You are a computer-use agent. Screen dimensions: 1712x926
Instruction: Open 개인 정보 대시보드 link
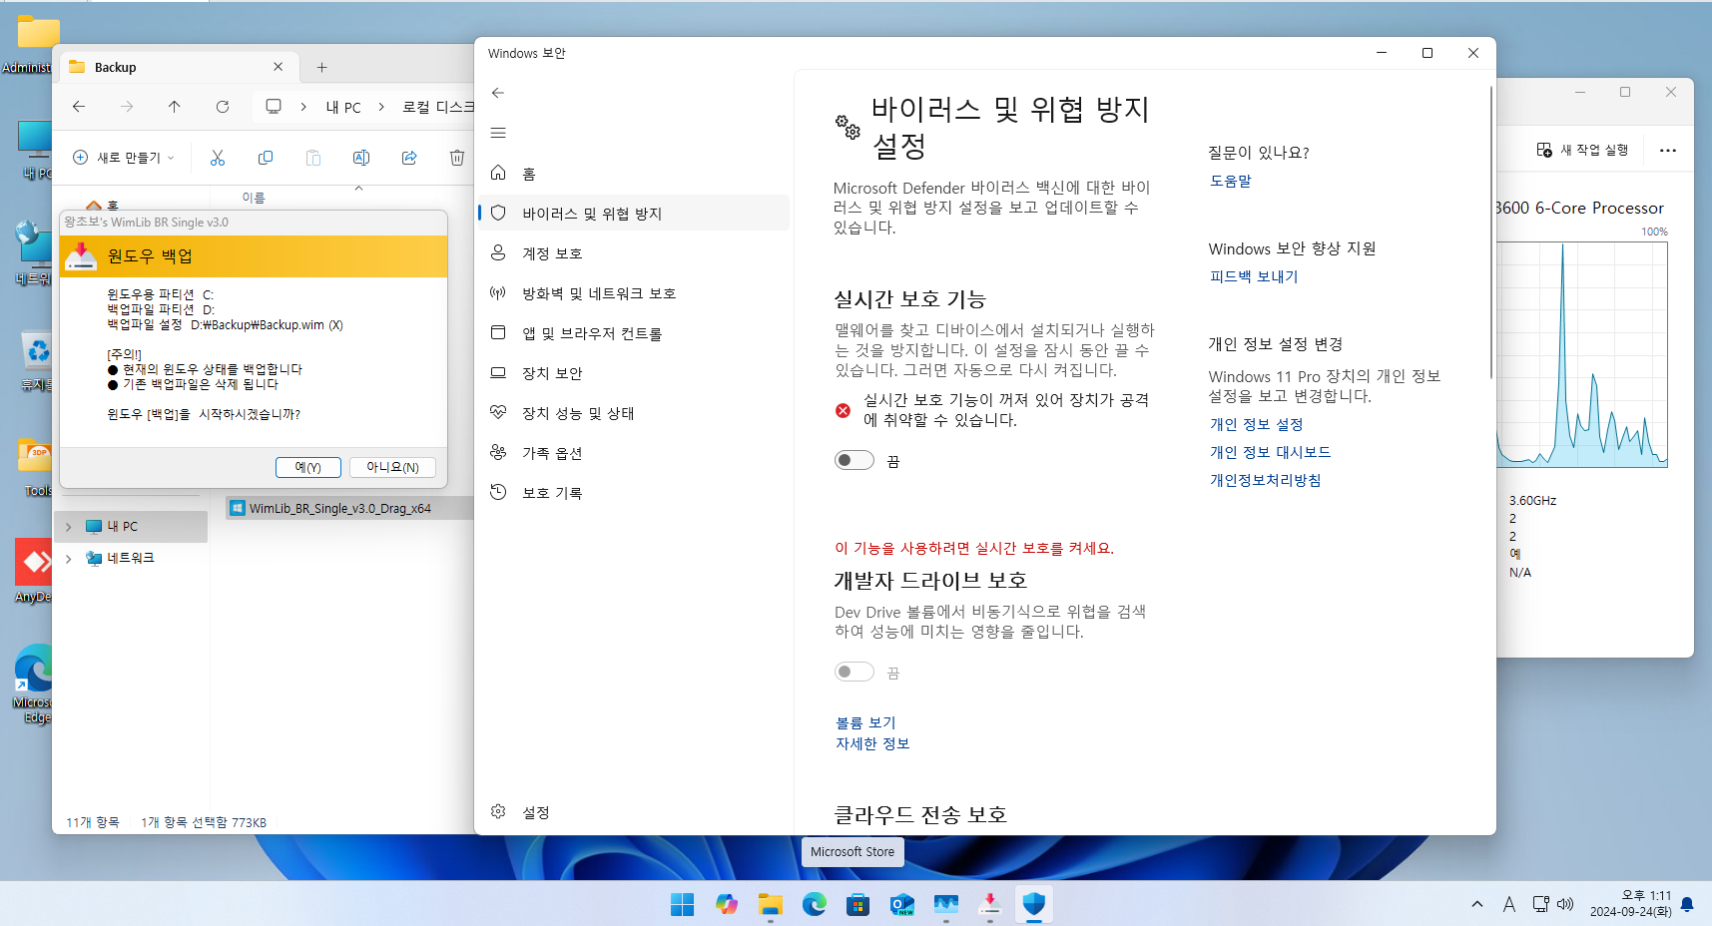tap(1270, 452)
